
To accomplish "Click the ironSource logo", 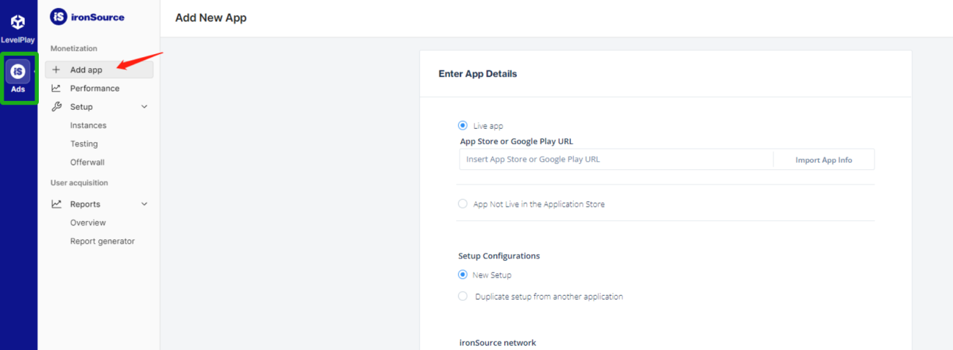I will point(87,17).
